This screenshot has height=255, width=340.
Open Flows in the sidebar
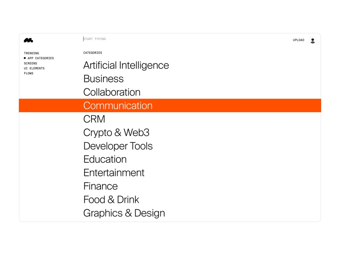pos(29,73)
